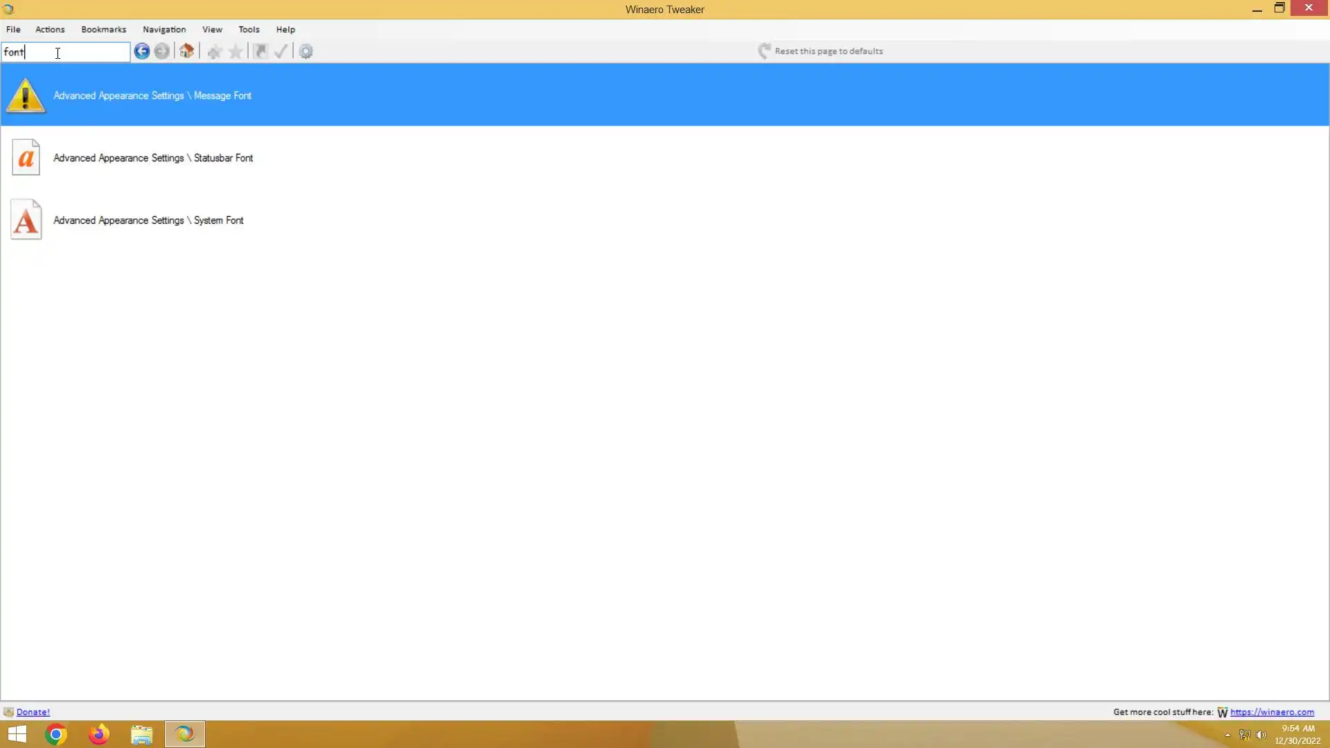Viewport: 1330px width, 748px height.
Task: Click the checkmark apply icon
Action: (x=281, y=51)
